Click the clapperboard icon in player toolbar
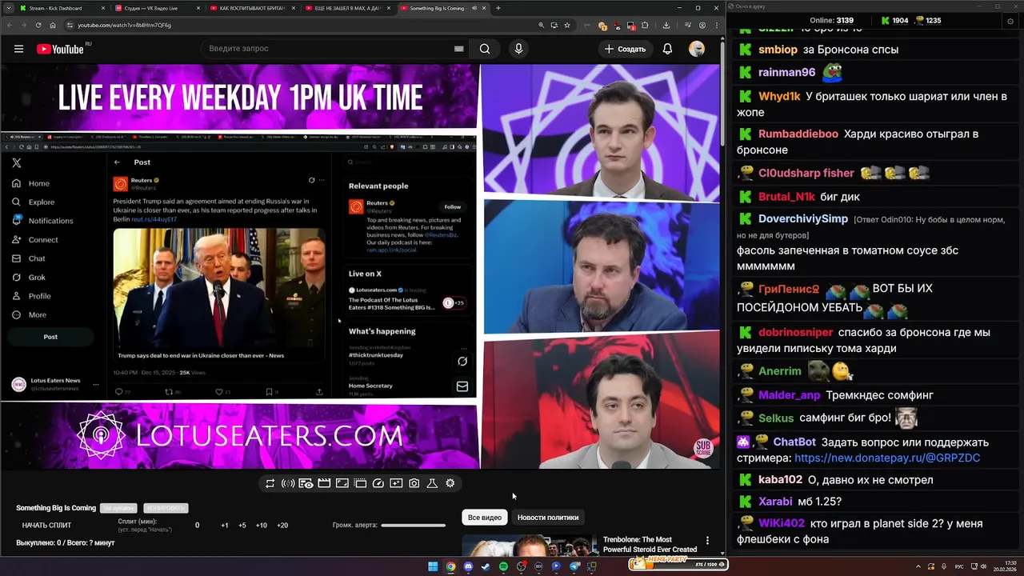Viewport: 1024px width, 576px height. [x=324, y=483]
